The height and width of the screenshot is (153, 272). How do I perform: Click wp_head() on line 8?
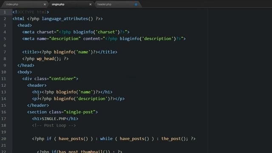(48, 59)
